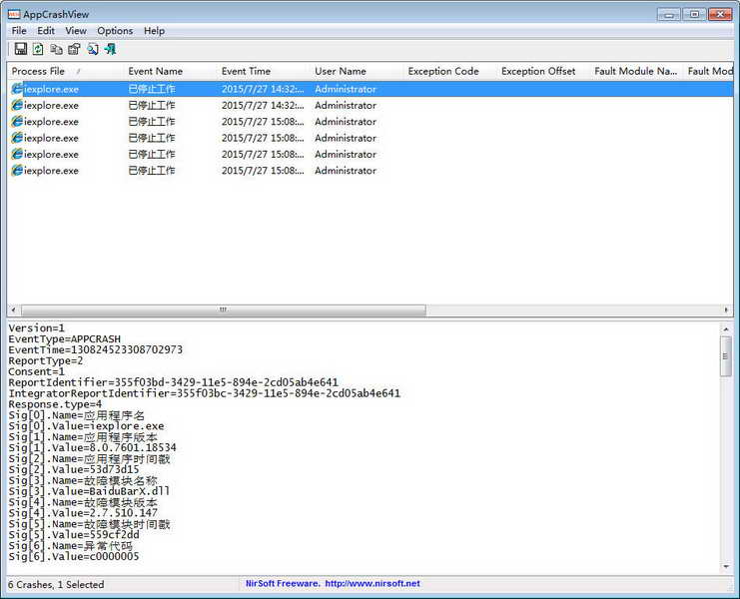Sort by the Event Time column header
The width and height of the screenshot is (740, 599).
pos(264,71)
